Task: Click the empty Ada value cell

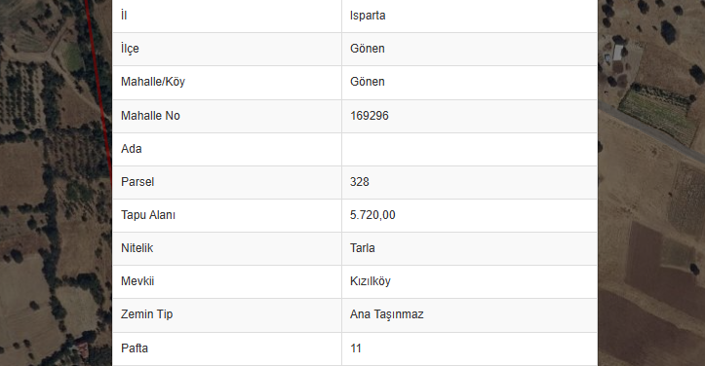Action: pos(469,149)
